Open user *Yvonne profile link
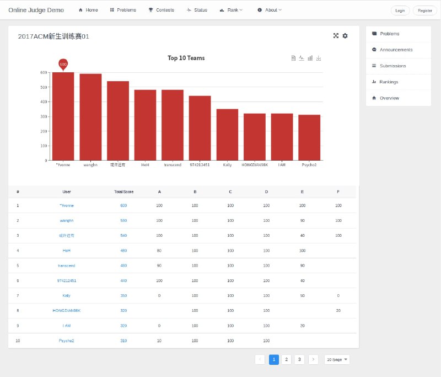The width and height of the screenshot is (441, 377). pyautogui.click(x=67, y=205)
